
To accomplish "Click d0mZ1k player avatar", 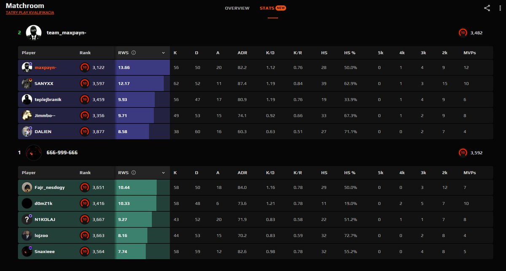I will click(x=27, y=203).
